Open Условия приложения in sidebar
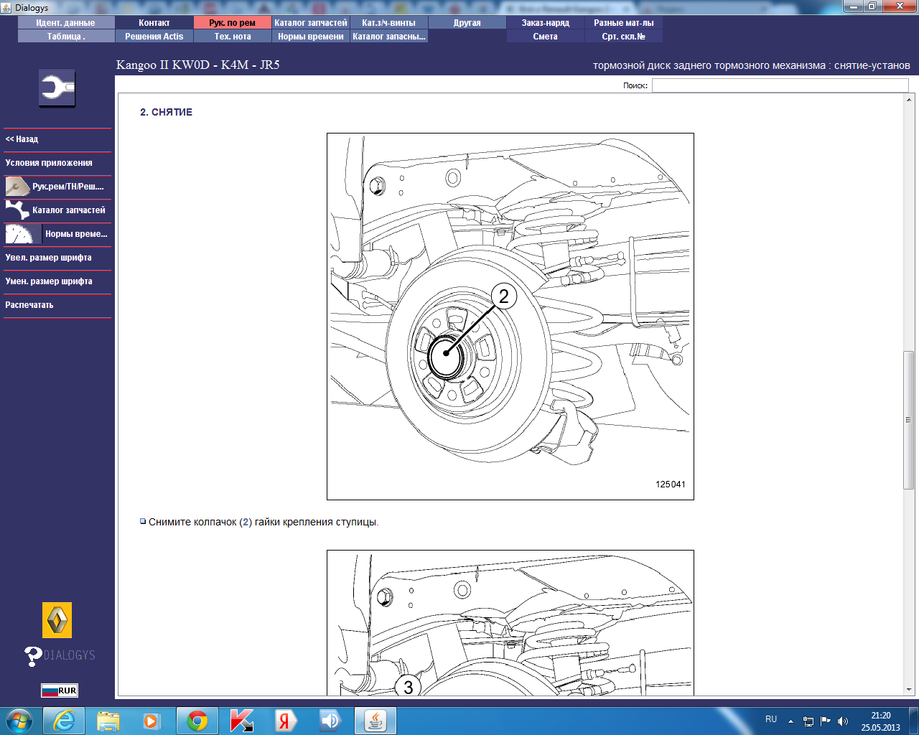The height and width of the screenshot is (735, 919). (57, 163)
